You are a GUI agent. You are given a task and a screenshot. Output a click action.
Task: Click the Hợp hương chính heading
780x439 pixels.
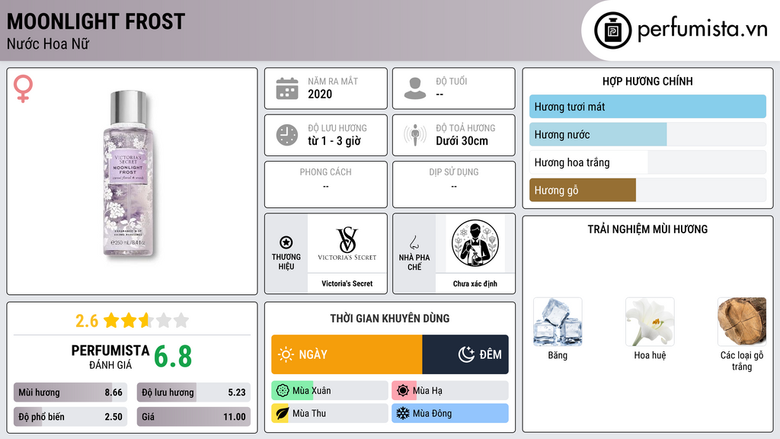[647, 81]
